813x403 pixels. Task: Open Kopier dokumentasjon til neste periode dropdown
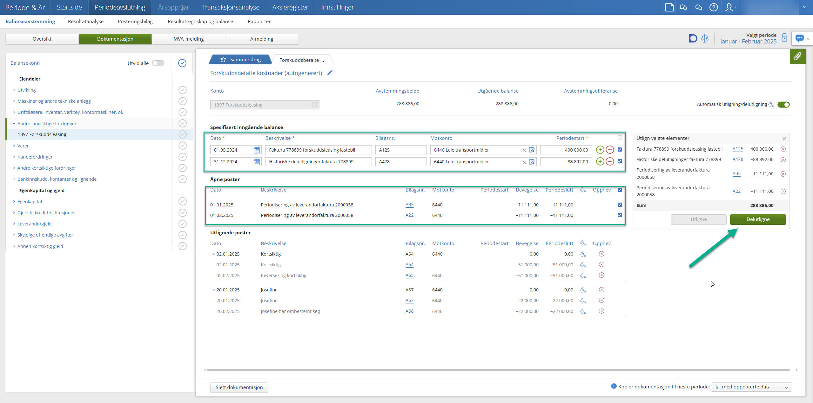pyautogui.click(x=751, y=387)
